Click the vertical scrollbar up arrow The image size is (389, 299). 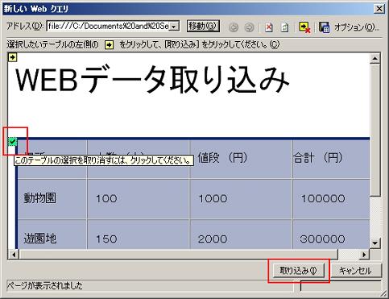pos(375,58)
